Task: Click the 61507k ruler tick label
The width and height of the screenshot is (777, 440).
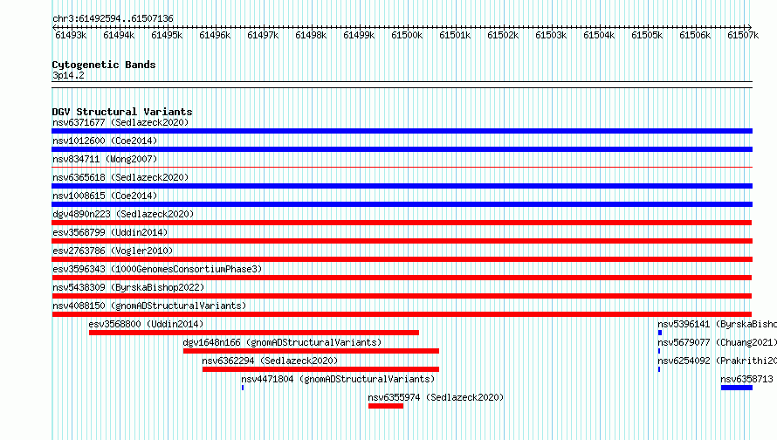Action: tap(743, 35)
